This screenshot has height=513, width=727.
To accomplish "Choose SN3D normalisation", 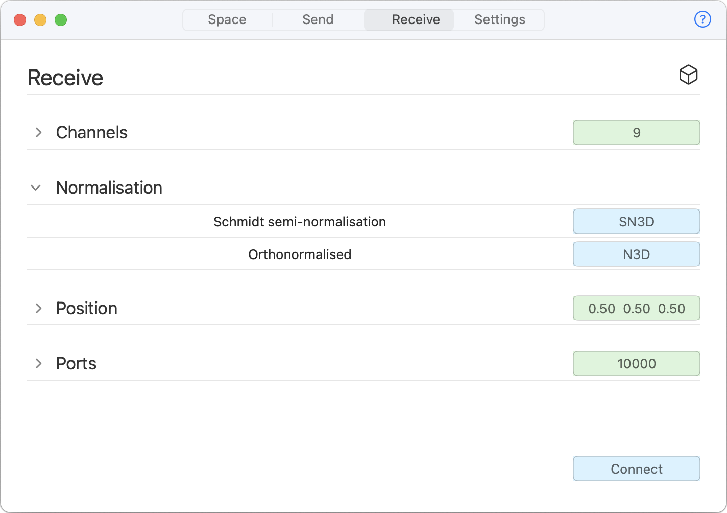I will (636, 222).
